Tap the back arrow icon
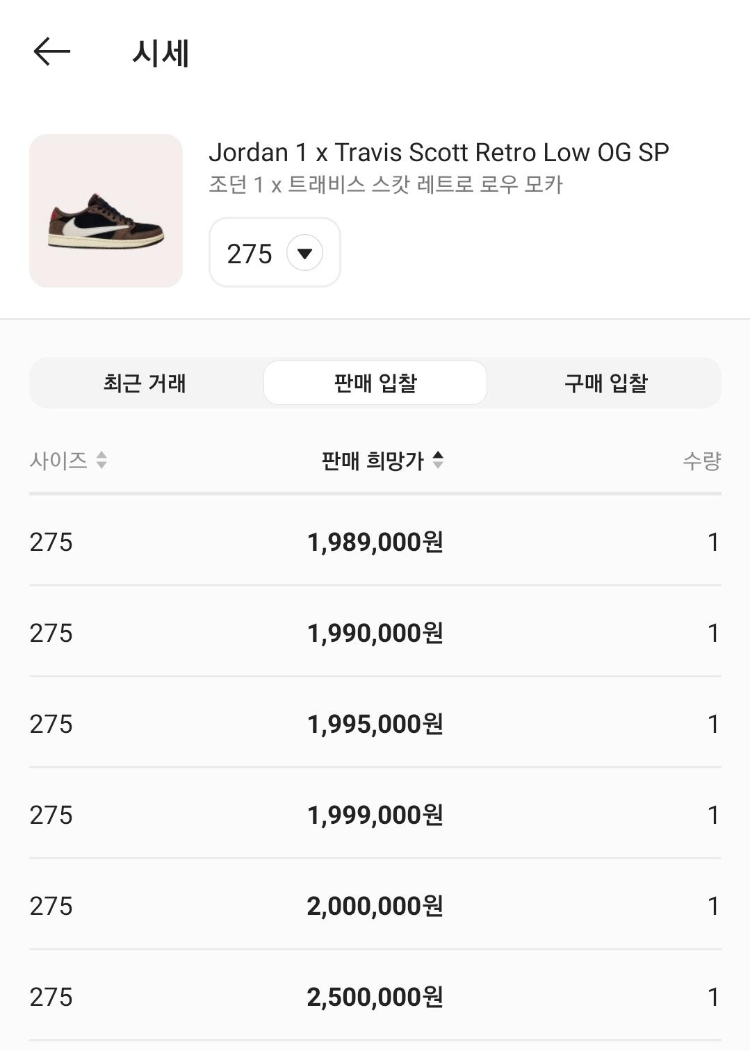Screen dimensions: 750x1051 pyautogui.click(x=52, y=52)
